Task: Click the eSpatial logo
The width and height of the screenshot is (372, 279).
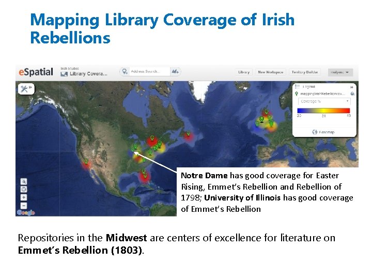Action: [x=36, y=72]
